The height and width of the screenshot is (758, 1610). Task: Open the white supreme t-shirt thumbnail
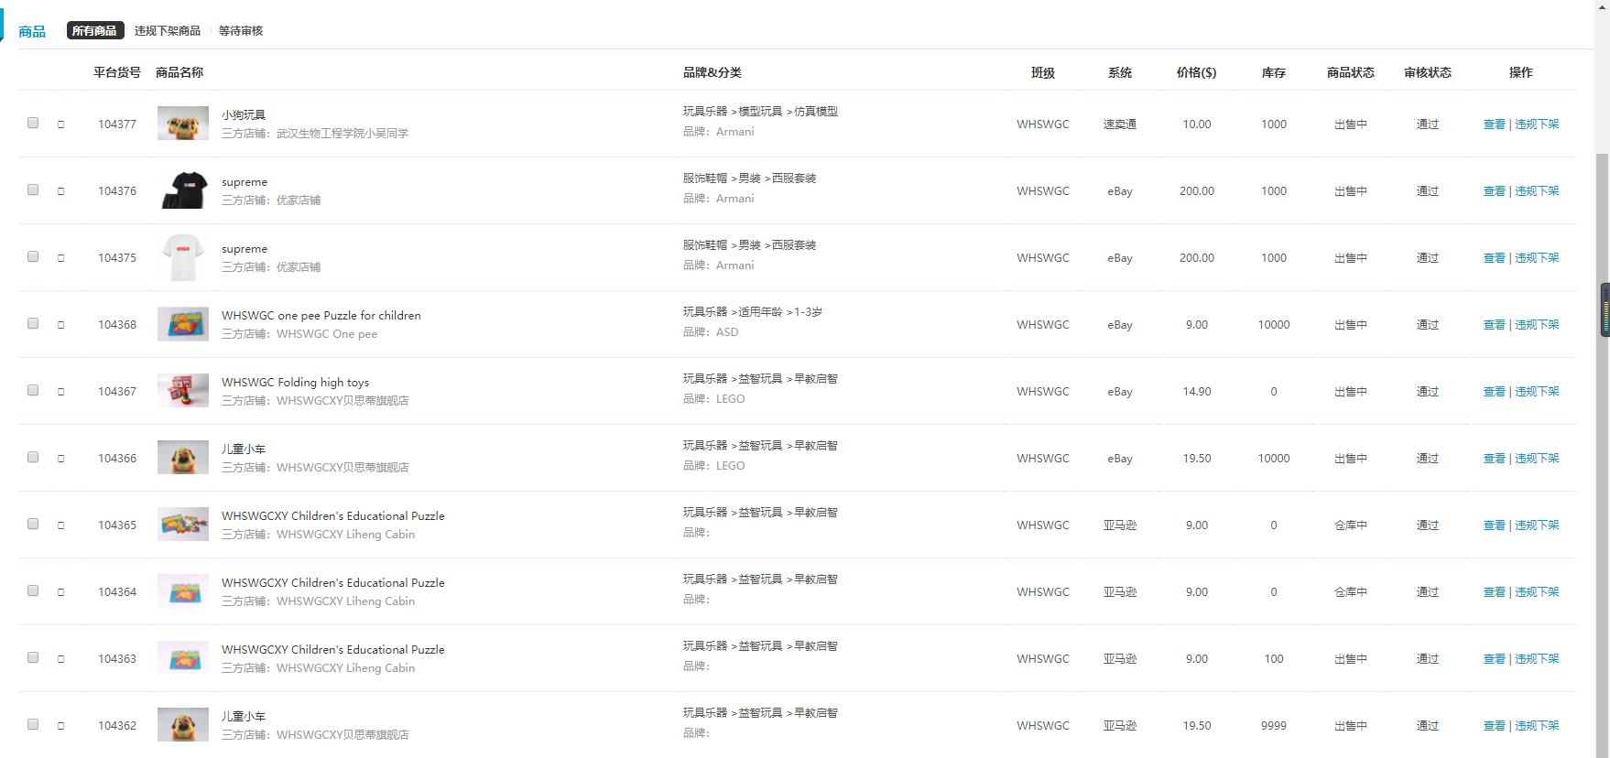183,257
